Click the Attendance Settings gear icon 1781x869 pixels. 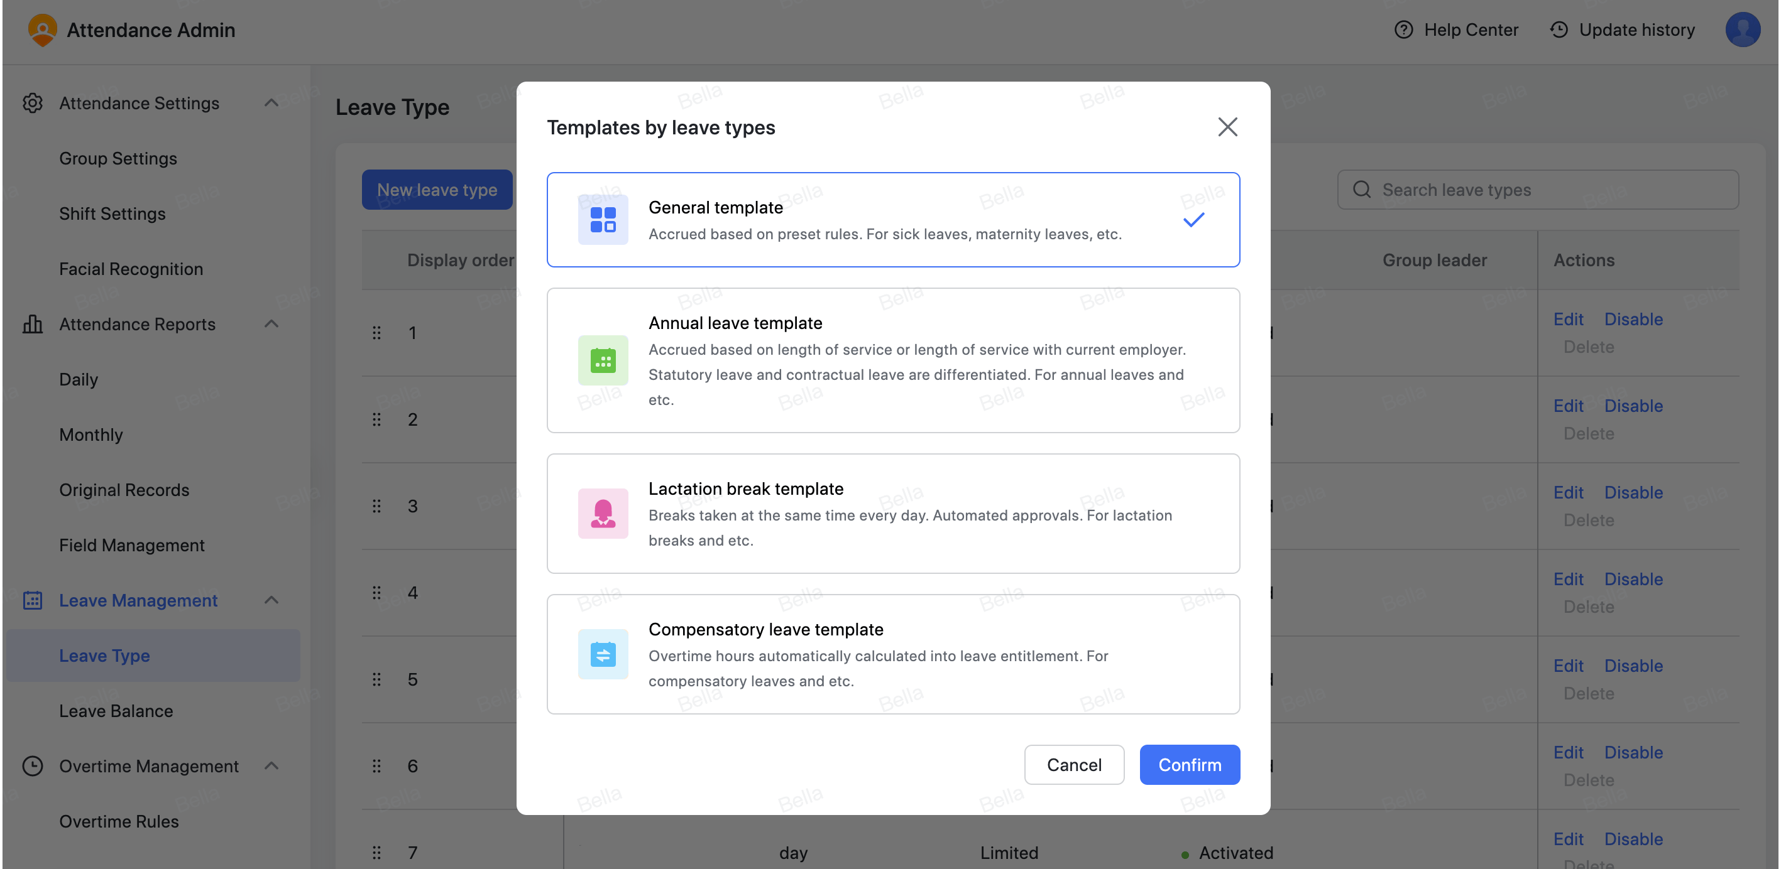tap(33, 102)
